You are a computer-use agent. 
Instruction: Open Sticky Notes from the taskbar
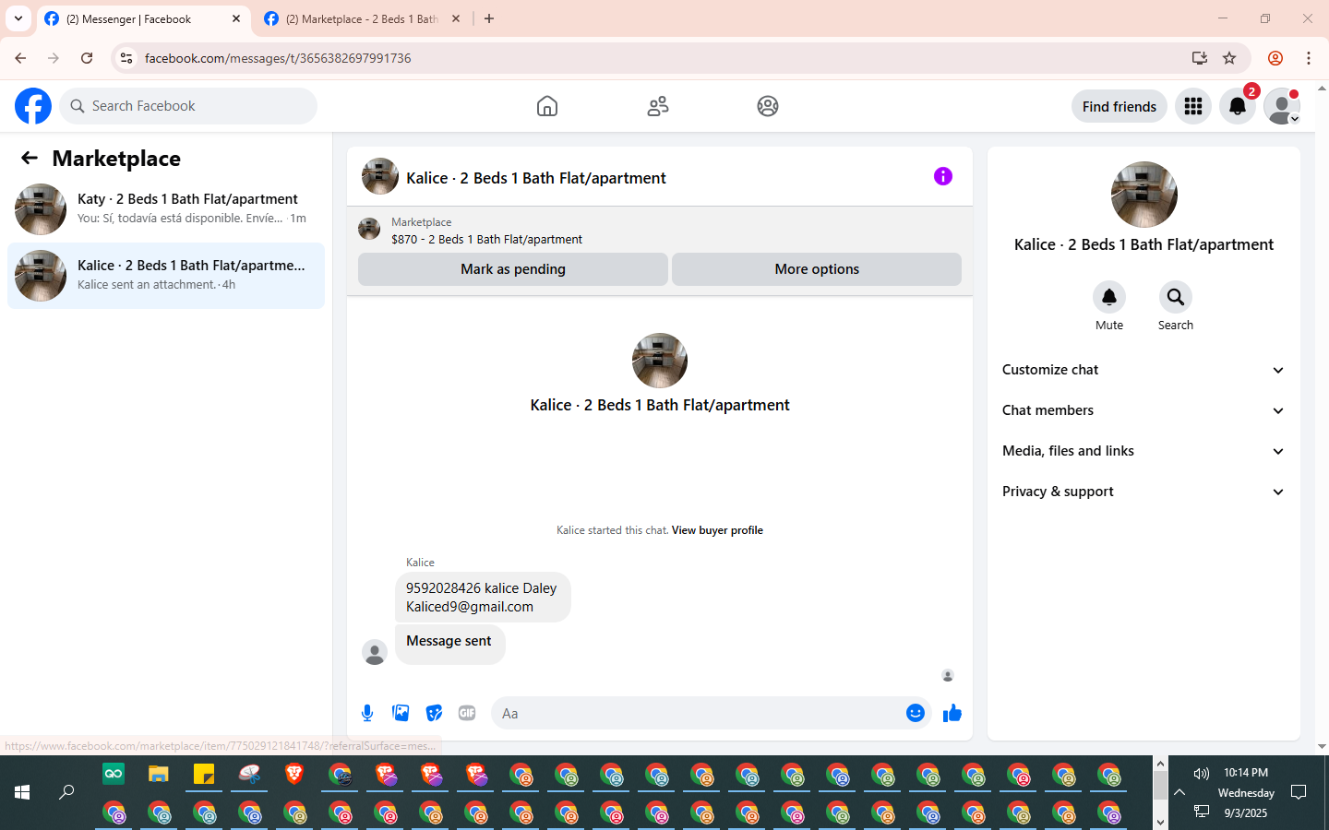(x=204, y=774)
